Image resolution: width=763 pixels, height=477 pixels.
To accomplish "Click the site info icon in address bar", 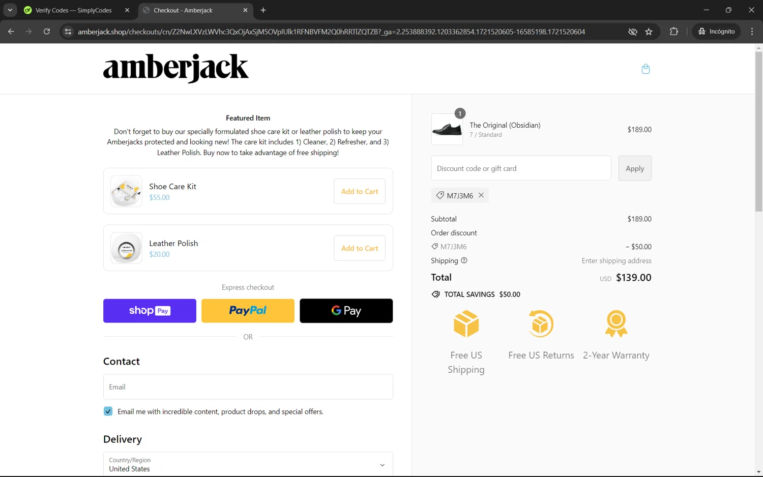I will 68,32.
